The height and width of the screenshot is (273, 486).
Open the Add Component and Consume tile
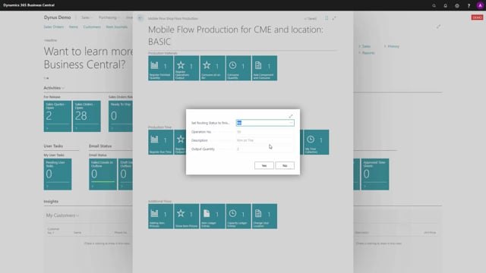264,68
